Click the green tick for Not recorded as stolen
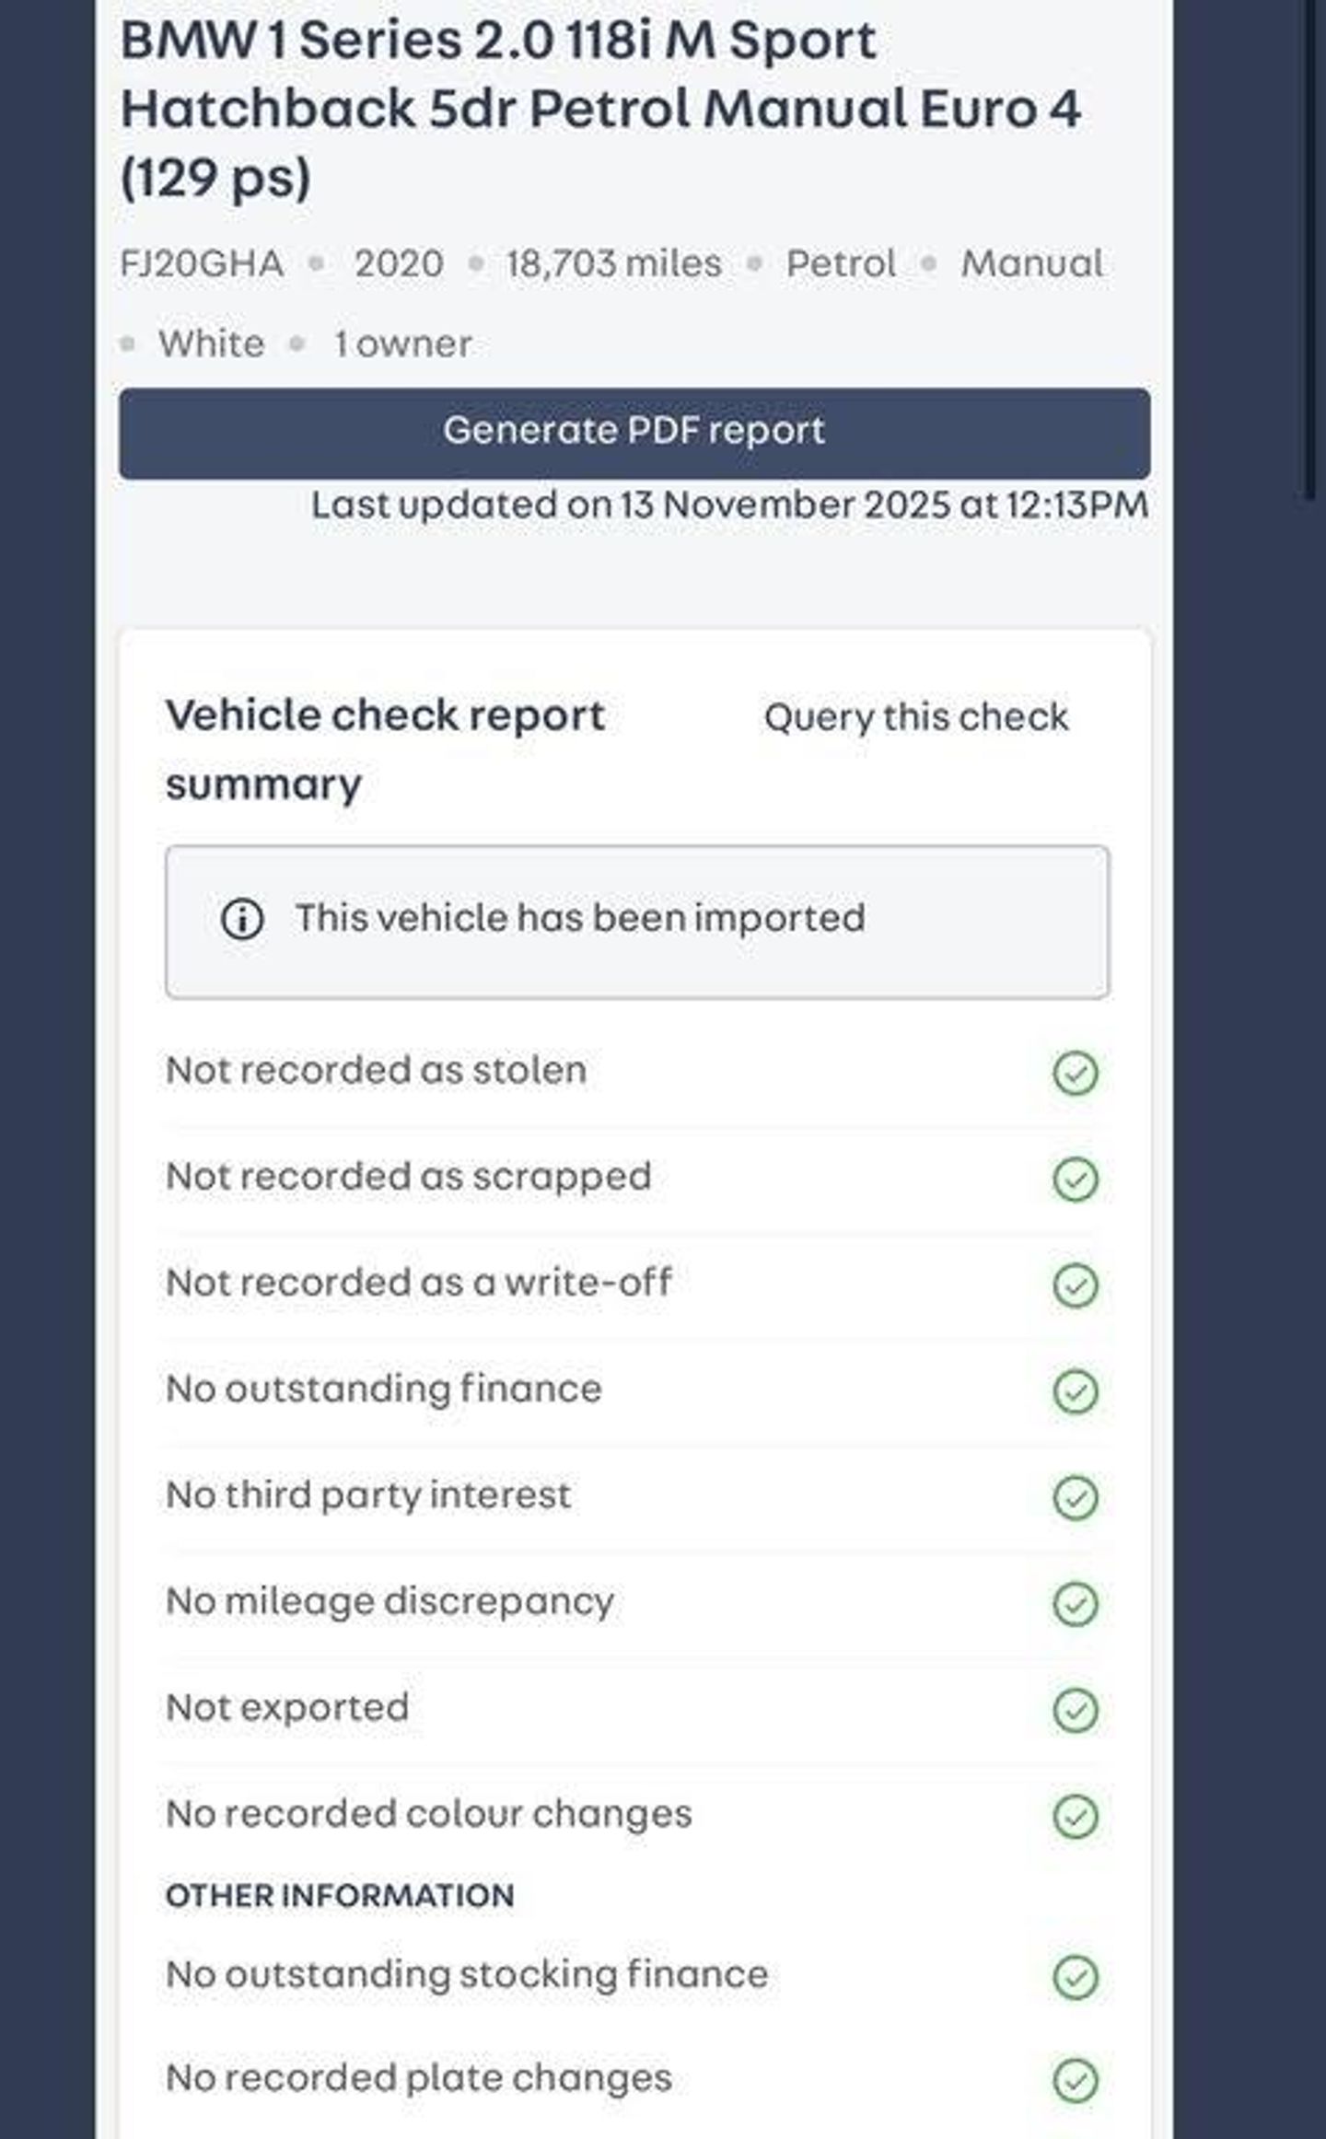Viewport: 1326px width, 2139px height. coord(1075,1073)
